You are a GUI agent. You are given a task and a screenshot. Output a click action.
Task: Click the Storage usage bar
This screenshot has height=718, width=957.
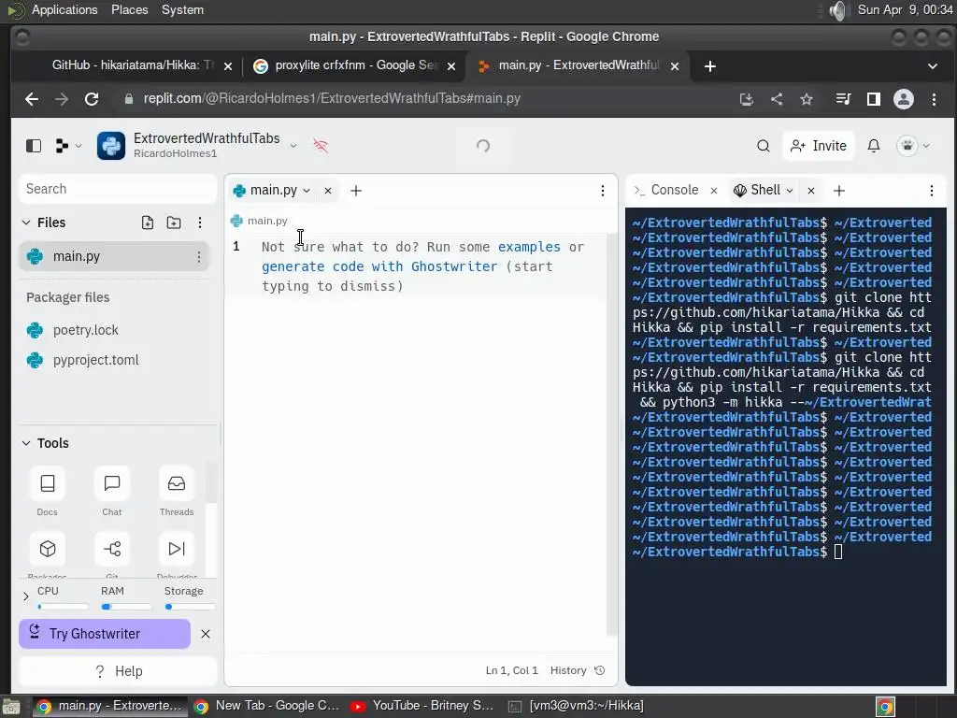[191, 607]
